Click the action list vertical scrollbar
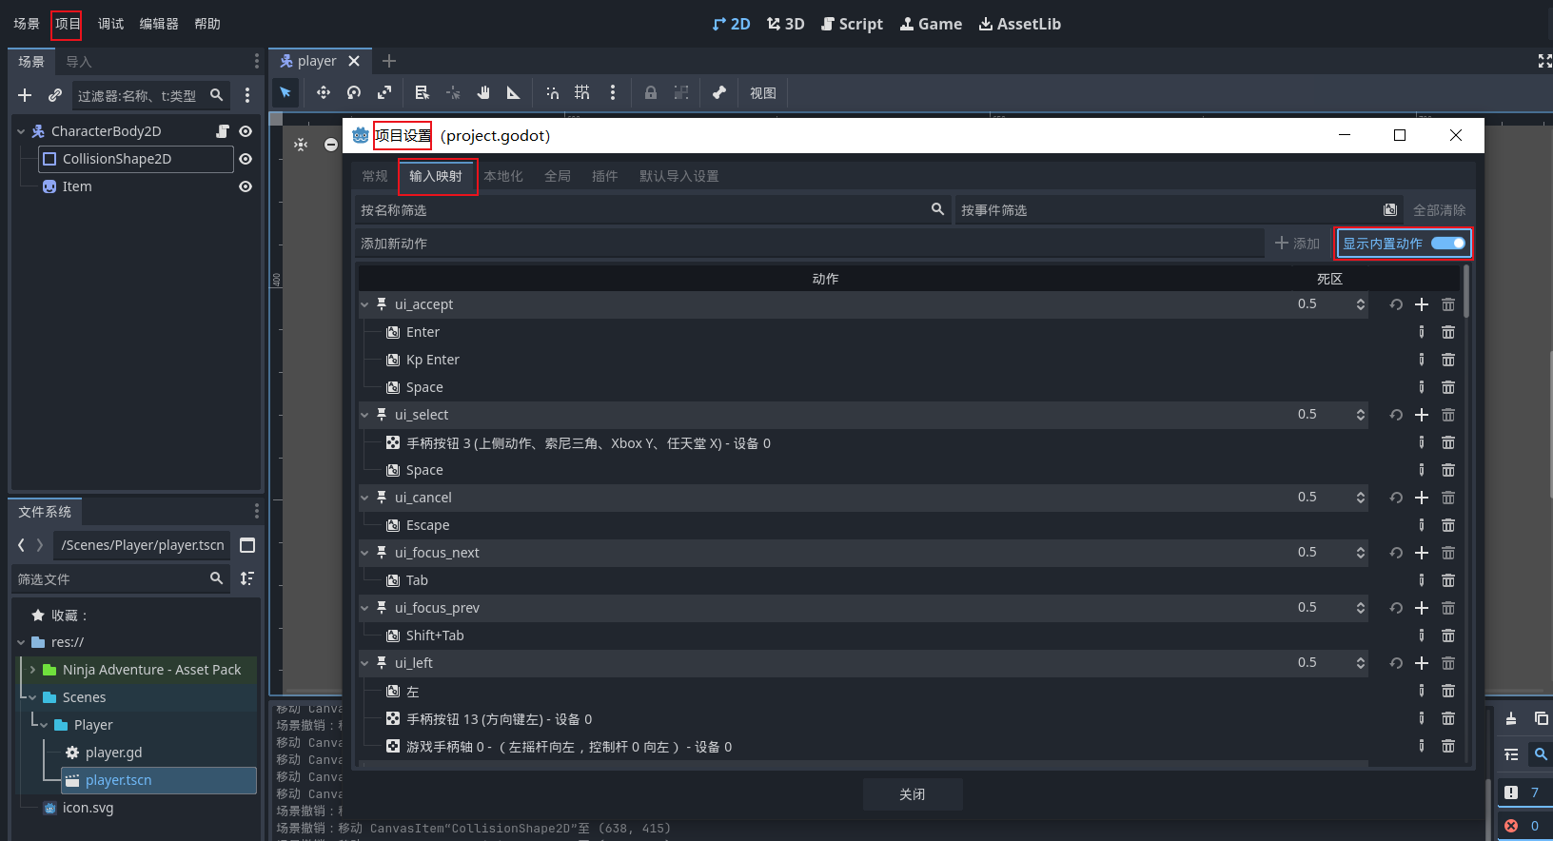The height and width of the screenshot is (841, 1553). [1466, 291]
